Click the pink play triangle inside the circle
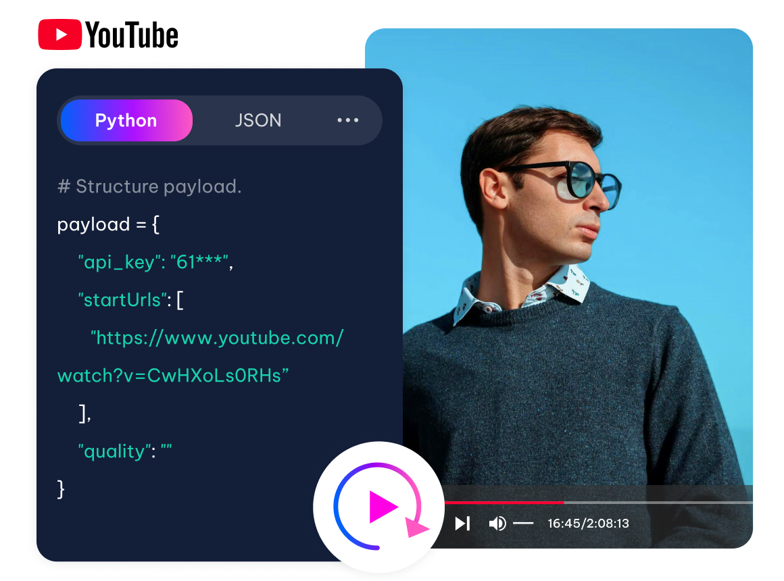Screen dimensions: 784x581 (x=384, y=505)
